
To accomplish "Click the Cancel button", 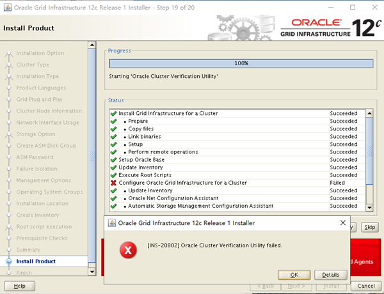I will (x=366, y=286).
